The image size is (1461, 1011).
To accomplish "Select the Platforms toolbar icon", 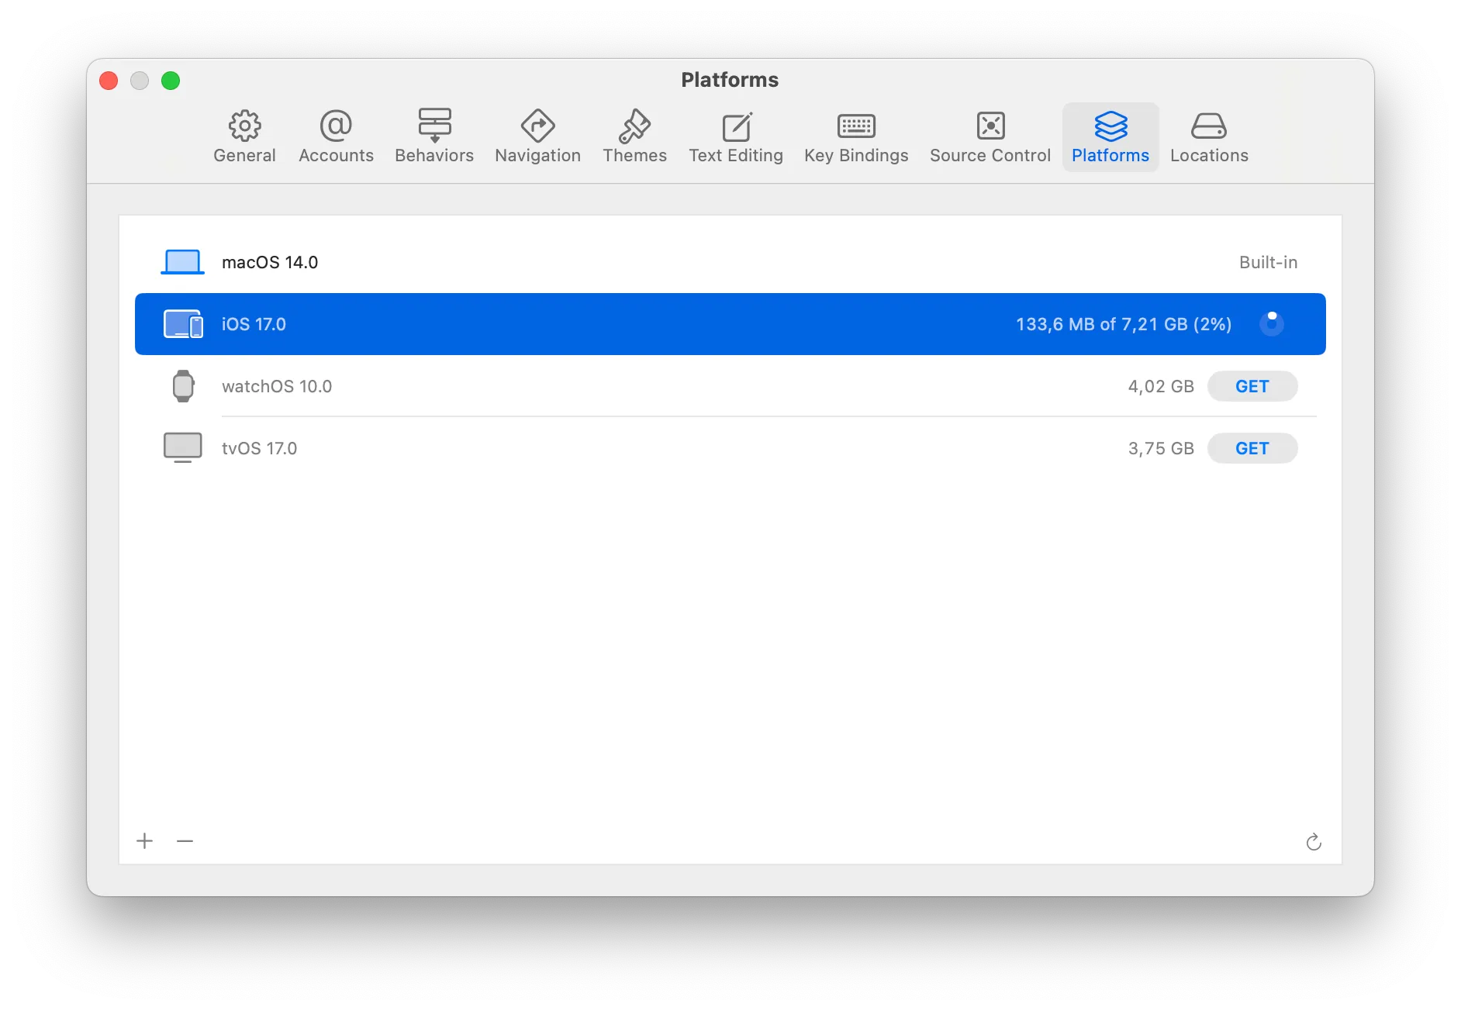I will tap(1110, 136).
